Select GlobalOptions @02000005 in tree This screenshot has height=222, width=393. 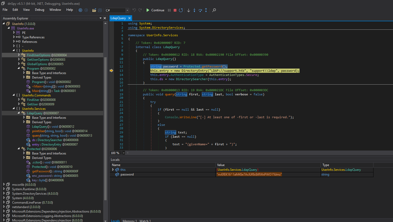(45, 64)
